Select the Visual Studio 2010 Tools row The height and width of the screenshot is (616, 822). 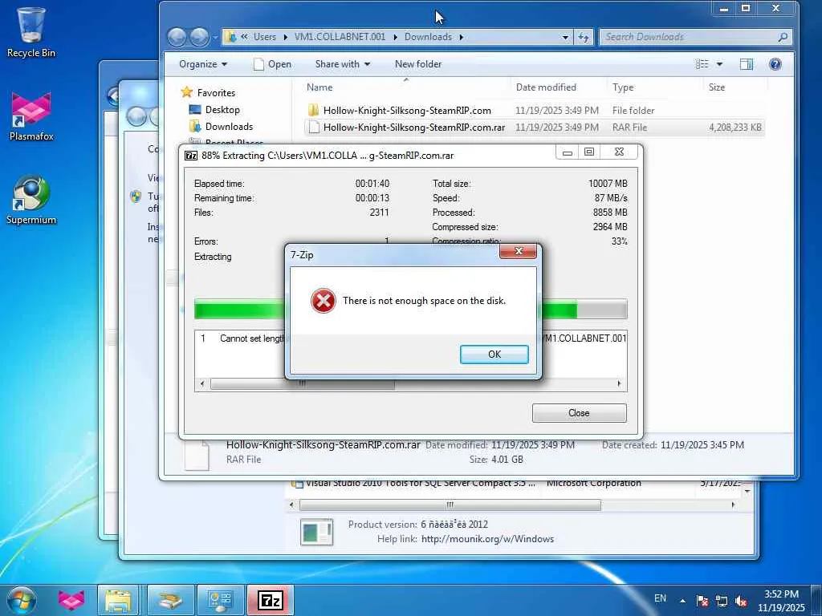click(x=516, y=483)
